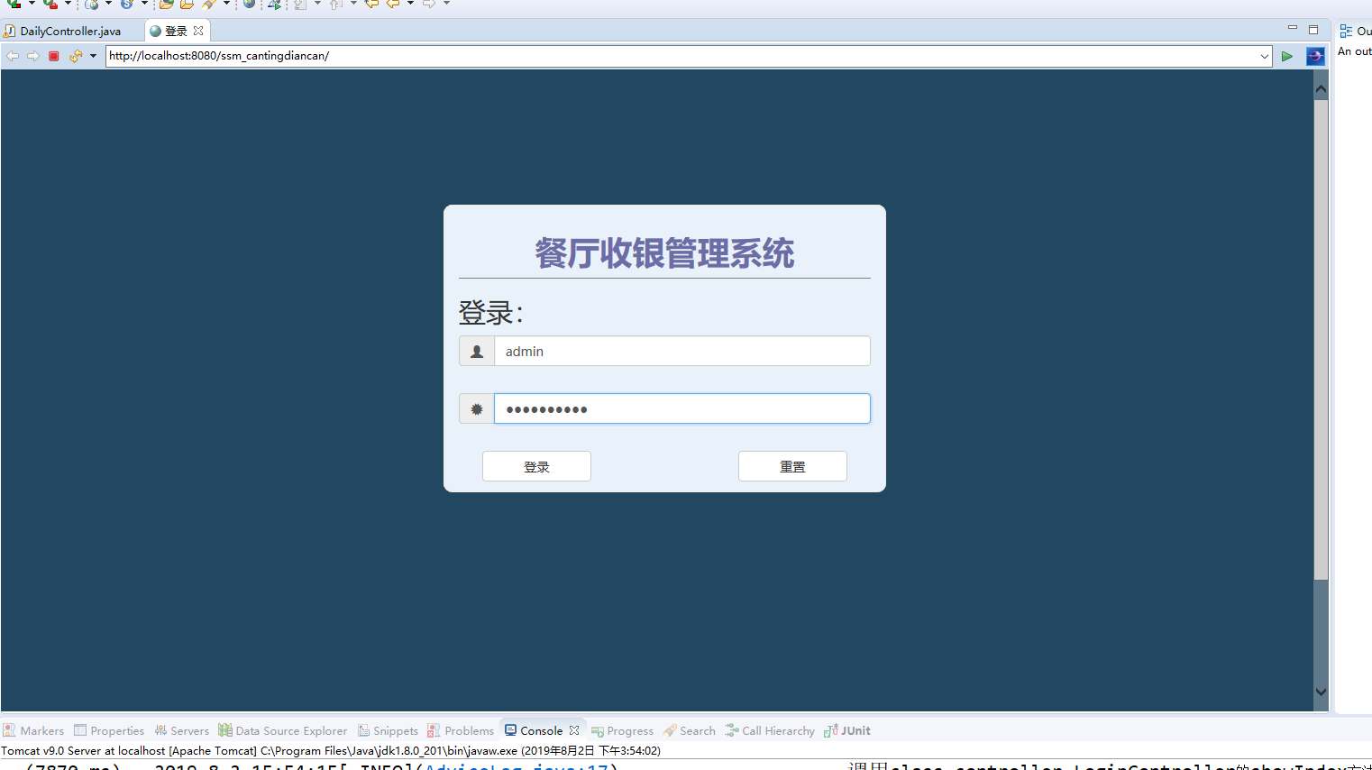Go forward in the internal web browser
Image resolution: width=1372 pixels, height=770 pixels.
coord(33,56)
